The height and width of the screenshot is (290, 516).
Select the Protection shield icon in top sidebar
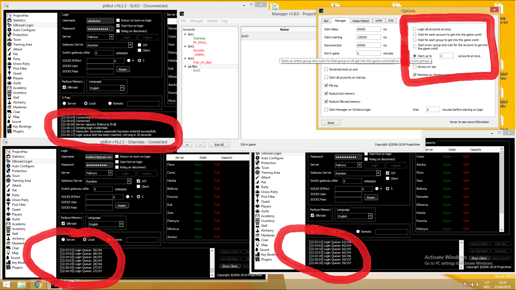tap(9, 35)
